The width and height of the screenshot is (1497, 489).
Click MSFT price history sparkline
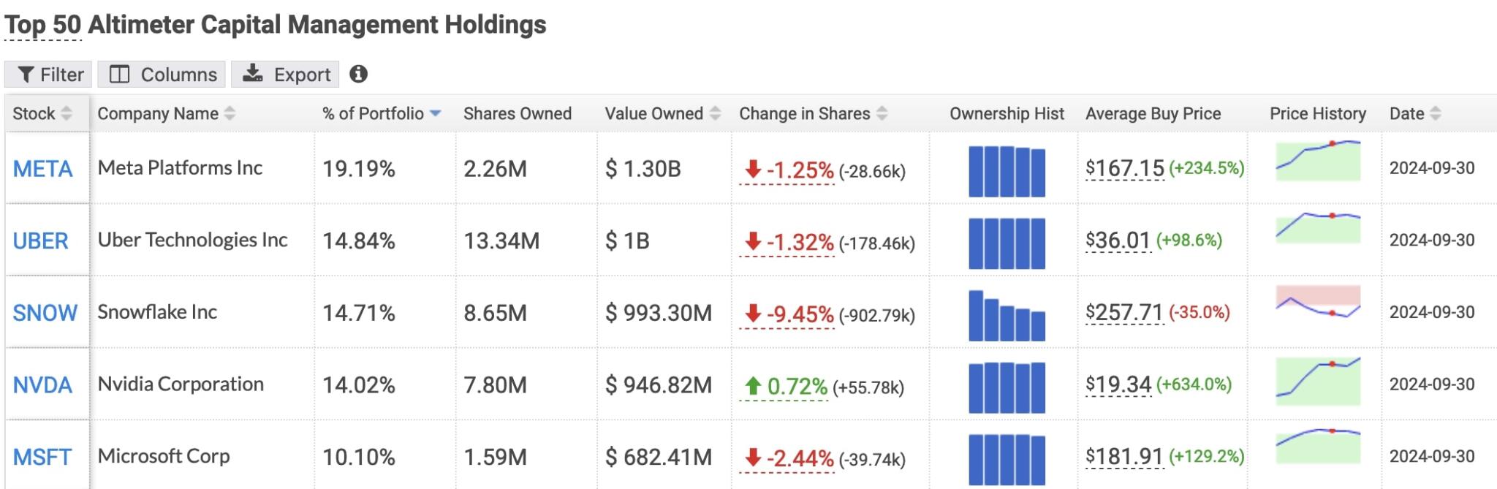click(1318, 446)
